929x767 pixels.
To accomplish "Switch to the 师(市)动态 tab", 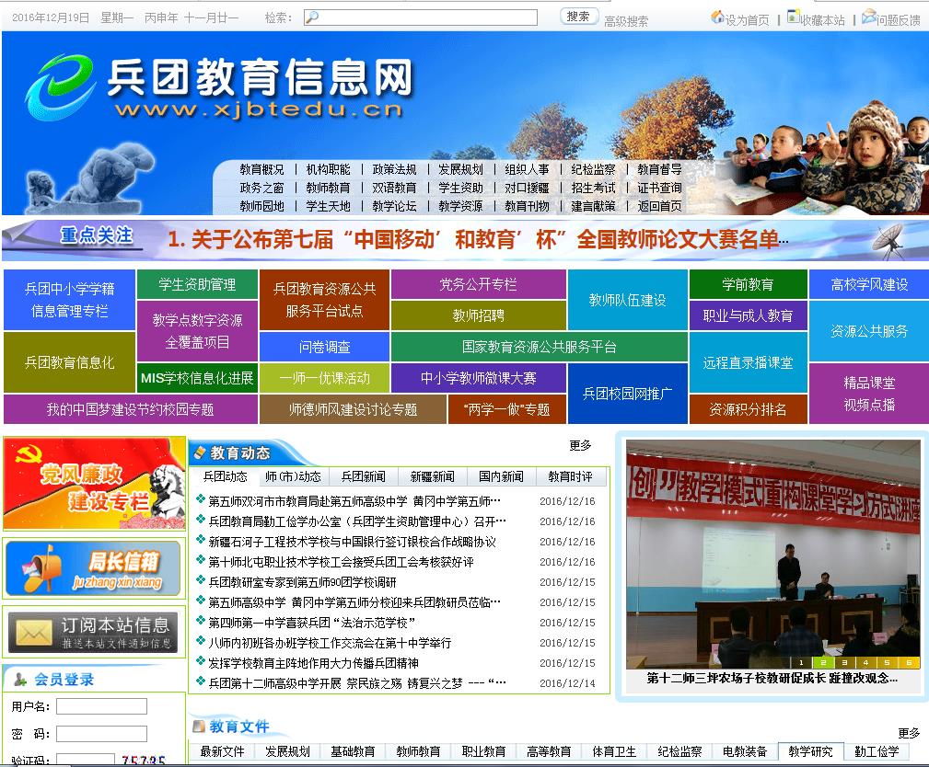I will [294, 477].
